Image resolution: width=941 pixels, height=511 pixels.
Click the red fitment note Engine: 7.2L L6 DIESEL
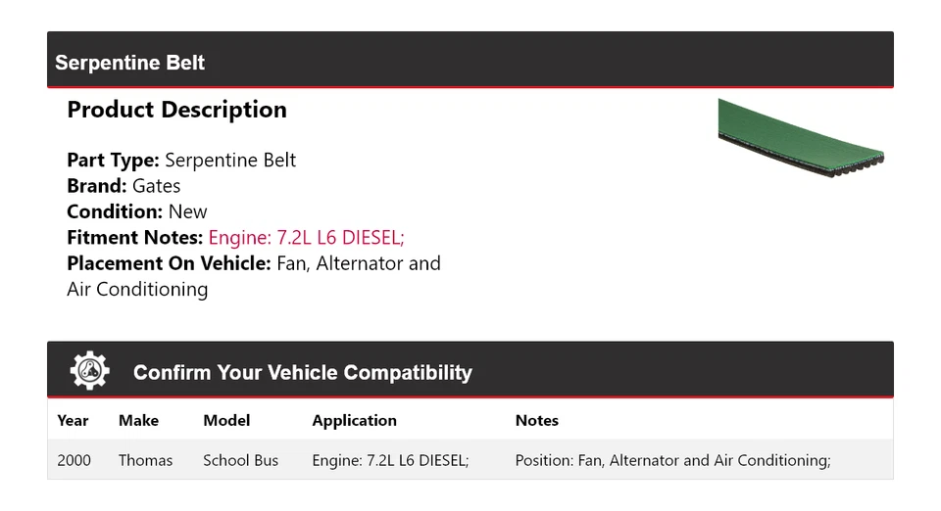coord(306,237)
